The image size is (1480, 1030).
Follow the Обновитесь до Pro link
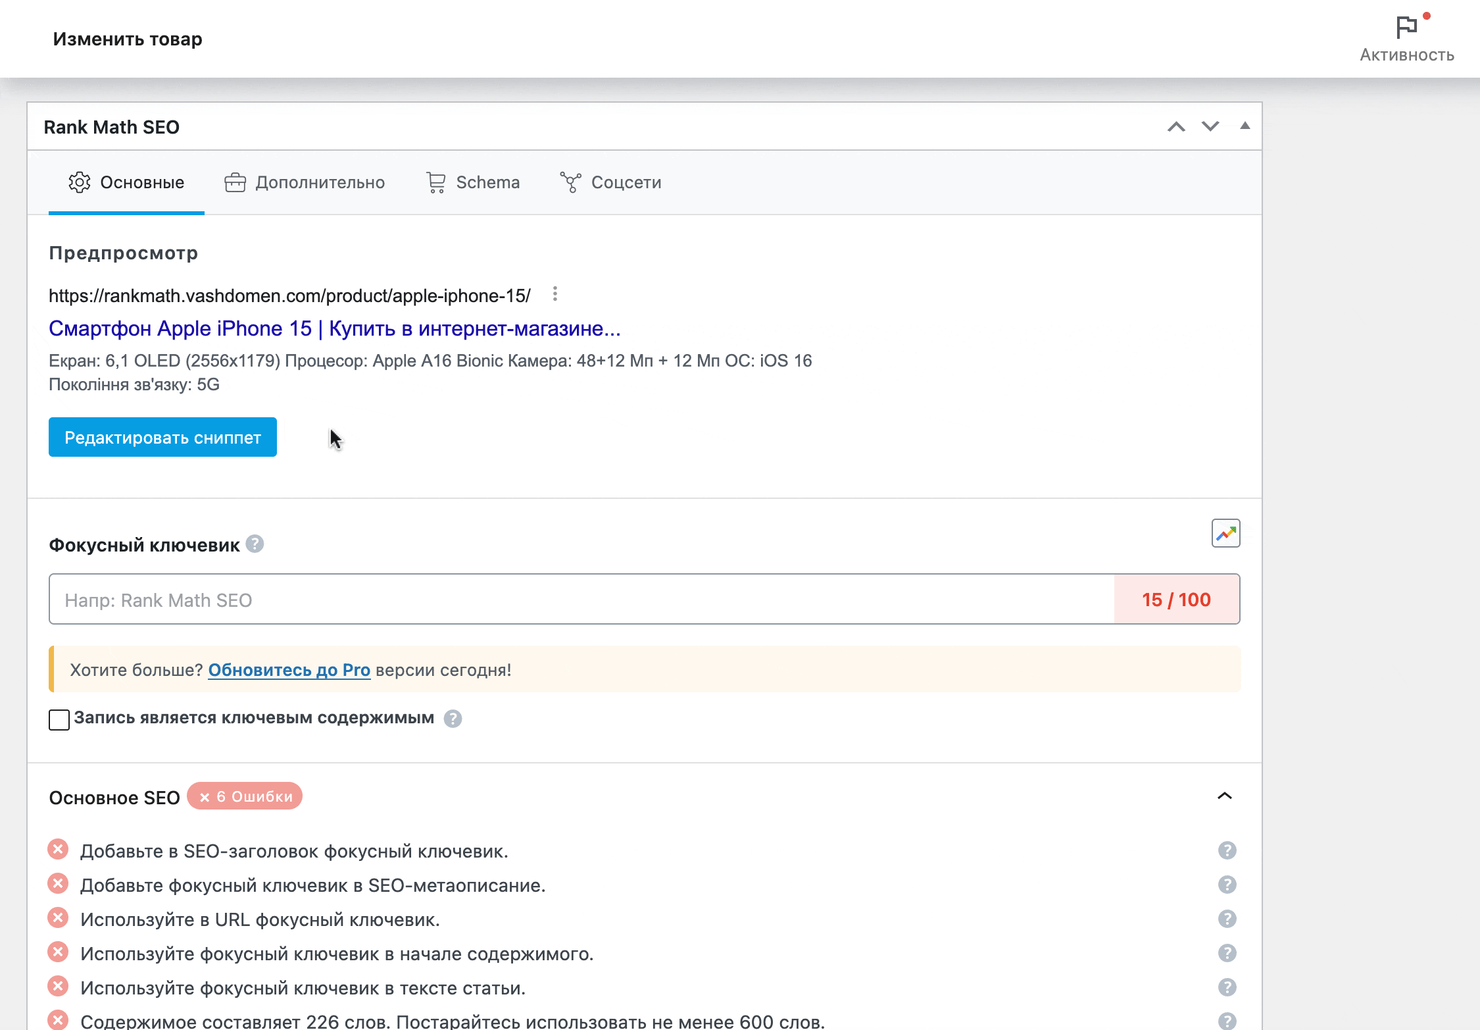click(x=289, y=670)
